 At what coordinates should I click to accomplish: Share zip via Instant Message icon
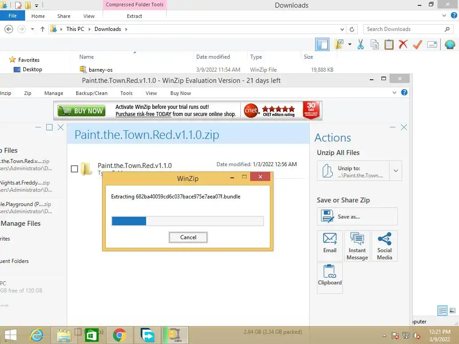pyautogui.click(x=357, y=246)
